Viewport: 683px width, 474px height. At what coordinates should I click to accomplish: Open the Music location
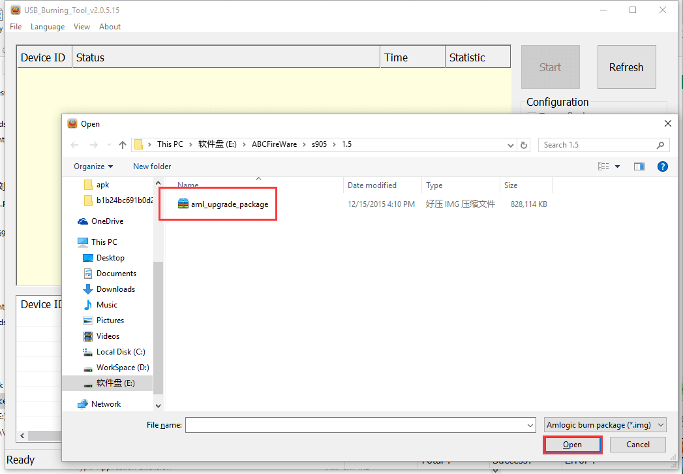tap(107, 305)
